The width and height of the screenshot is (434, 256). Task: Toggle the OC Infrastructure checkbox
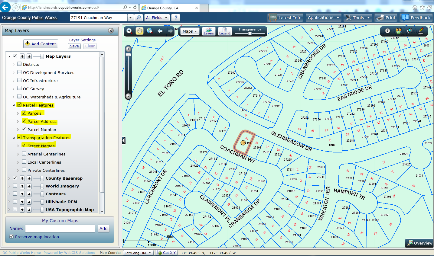(19, 80)
